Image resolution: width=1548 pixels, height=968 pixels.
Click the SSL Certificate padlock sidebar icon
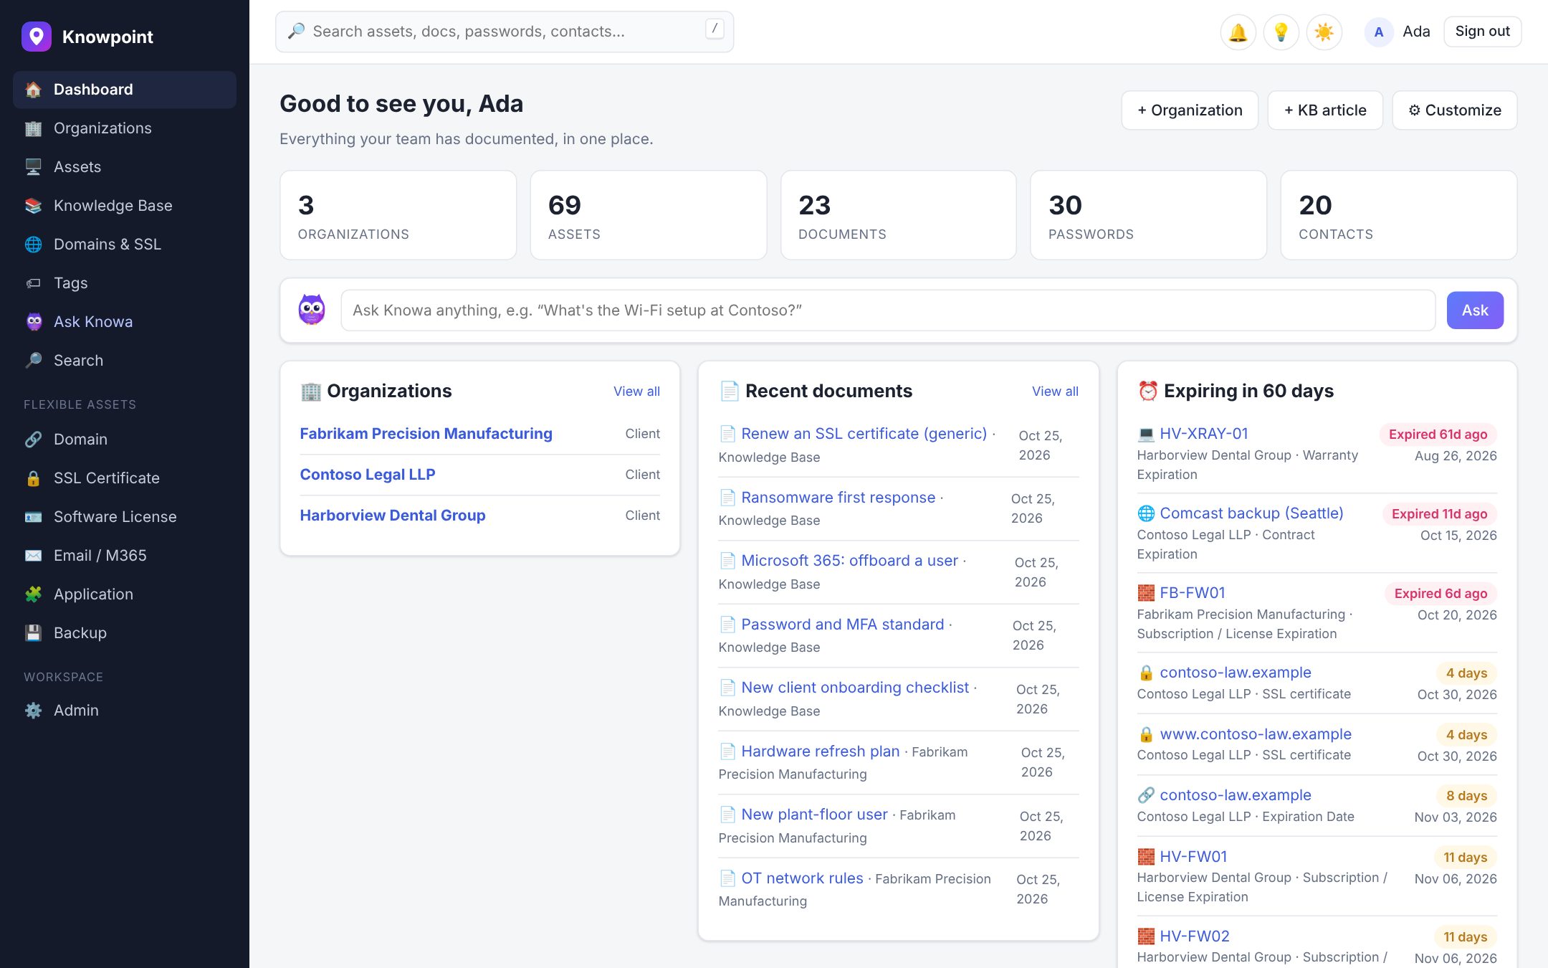tap(33, 478)
